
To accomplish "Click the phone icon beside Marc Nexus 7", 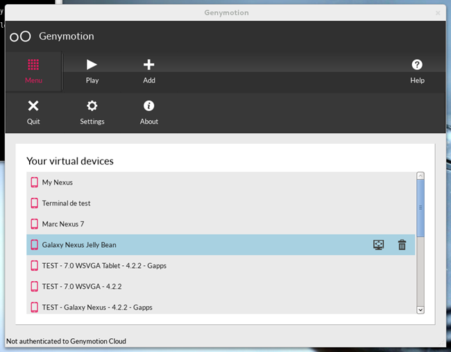I will (x=34, y=224).
